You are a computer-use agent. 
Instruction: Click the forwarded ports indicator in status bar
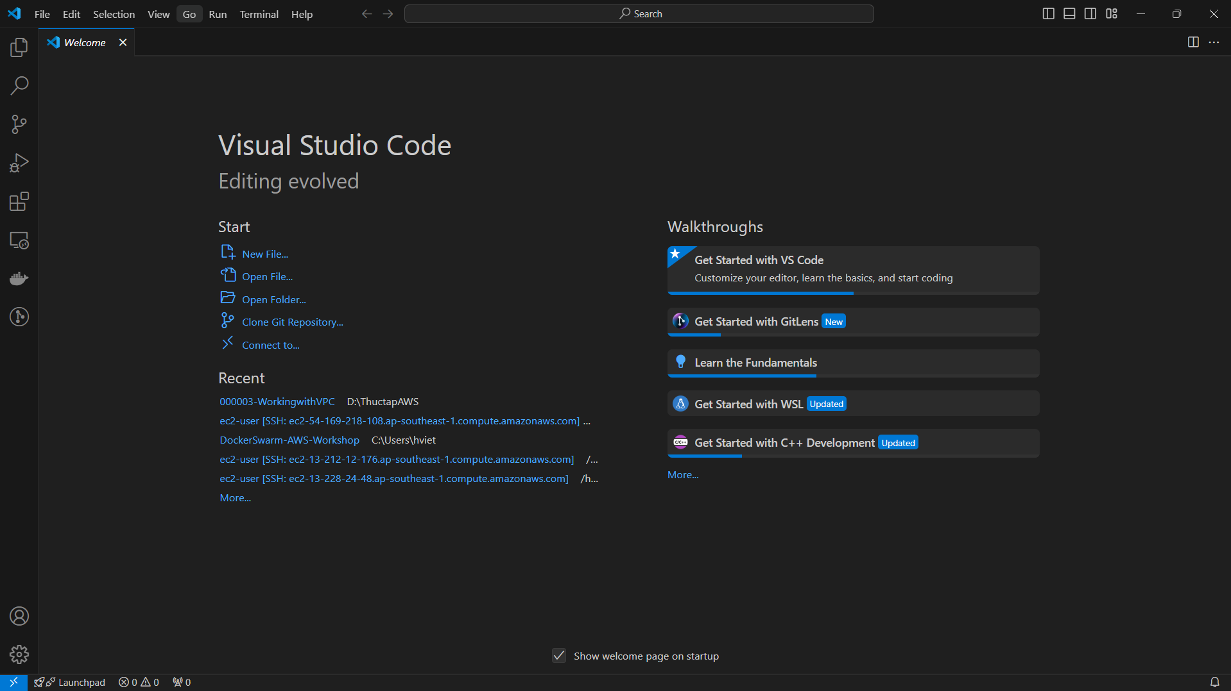[182, 682]
